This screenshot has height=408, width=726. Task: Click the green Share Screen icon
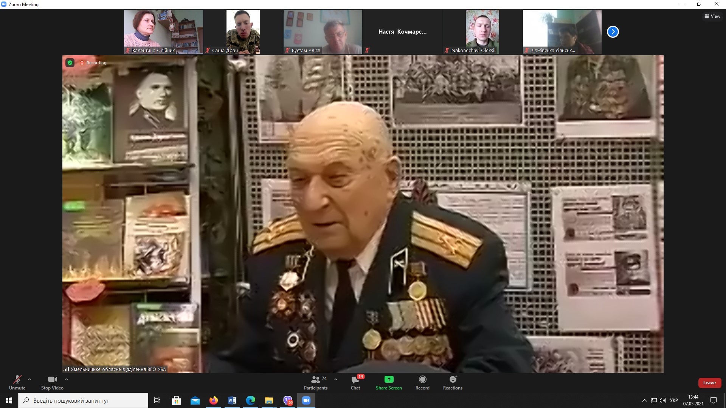coord(389,379)
